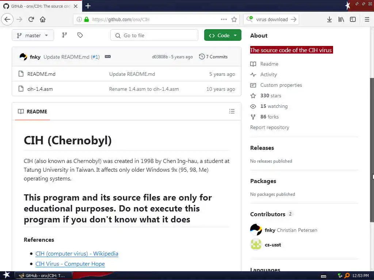Open a new browser tab with plus
The height and width of the screenshot is (280, 374).
click(x=88, y=6)
